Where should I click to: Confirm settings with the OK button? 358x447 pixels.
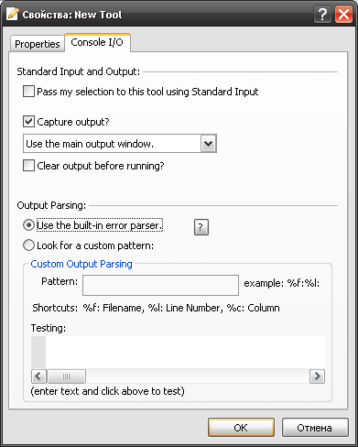coord(241,428)
